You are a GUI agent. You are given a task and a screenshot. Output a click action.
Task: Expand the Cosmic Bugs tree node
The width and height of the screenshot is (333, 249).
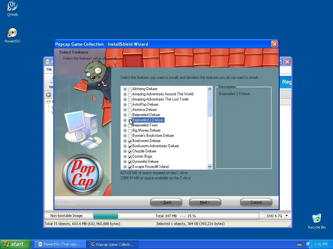(125, 157)
